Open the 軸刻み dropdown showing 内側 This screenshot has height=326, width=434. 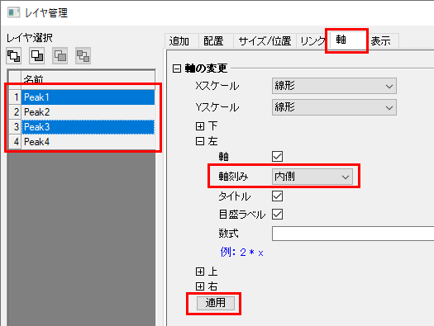312,177
